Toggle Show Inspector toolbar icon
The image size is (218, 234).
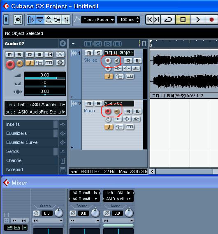(x=31, y=20)
